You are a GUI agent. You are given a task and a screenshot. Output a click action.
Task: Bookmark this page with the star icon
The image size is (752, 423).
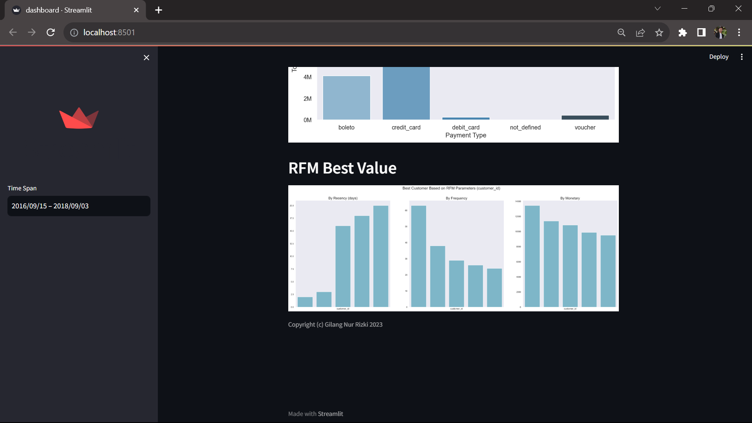coord(659,33)
